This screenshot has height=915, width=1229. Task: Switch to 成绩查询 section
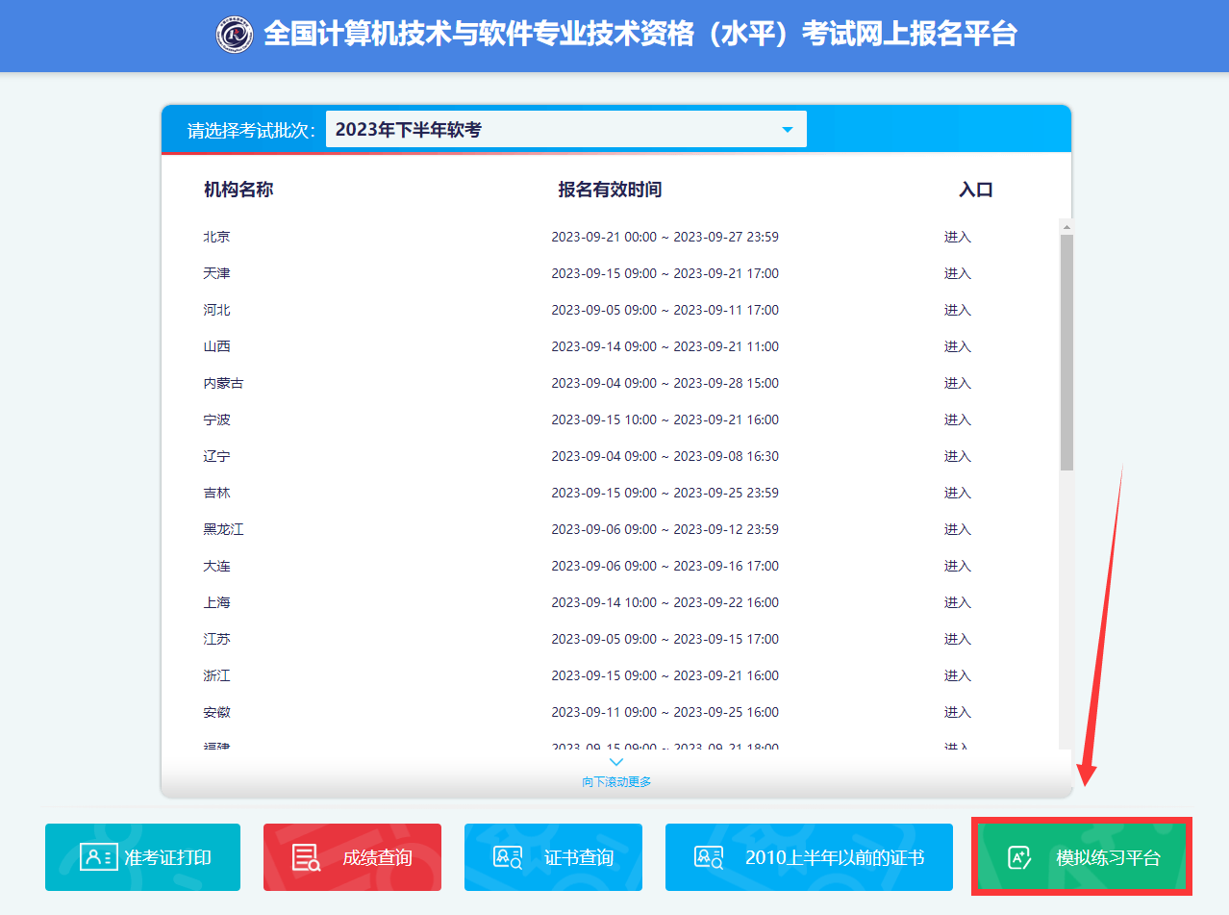click(352, 856)
